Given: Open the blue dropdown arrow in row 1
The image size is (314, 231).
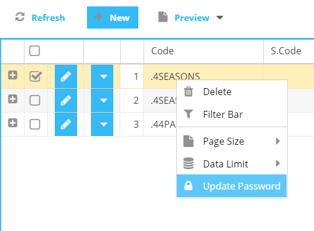Looking at the screenshot, I should (x=102, y=76).
